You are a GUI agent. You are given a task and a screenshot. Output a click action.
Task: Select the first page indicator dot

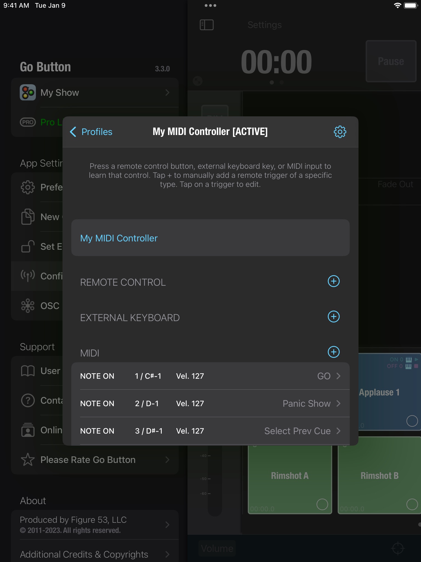coord(272,82)
